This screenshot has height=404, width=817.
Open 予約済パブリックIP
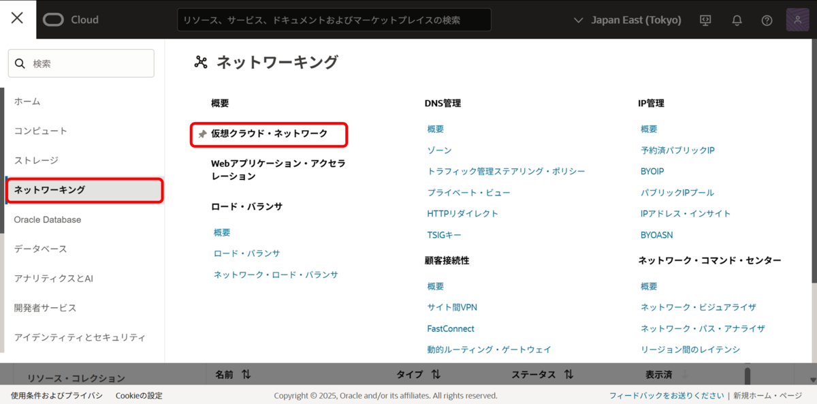tap(677, 150)
